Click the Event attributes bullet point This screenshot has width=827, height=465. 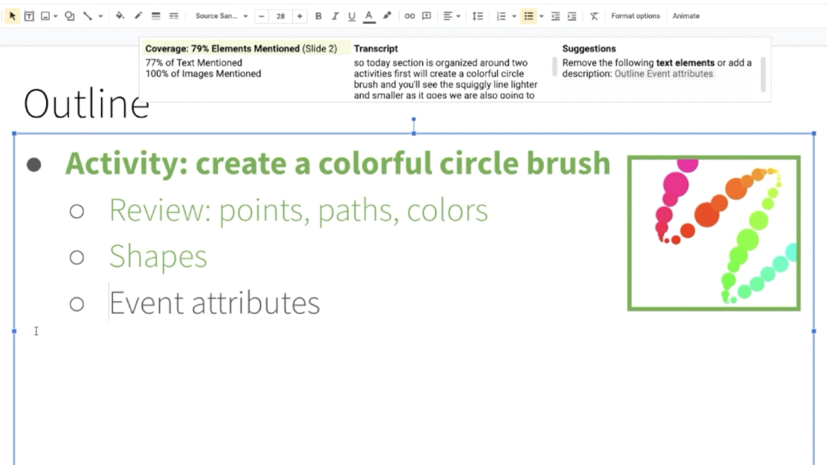[214, 301]
